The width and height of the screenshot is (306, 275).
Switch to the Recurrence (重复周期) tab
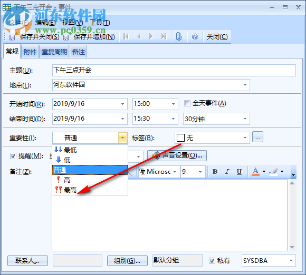(54, 52)
